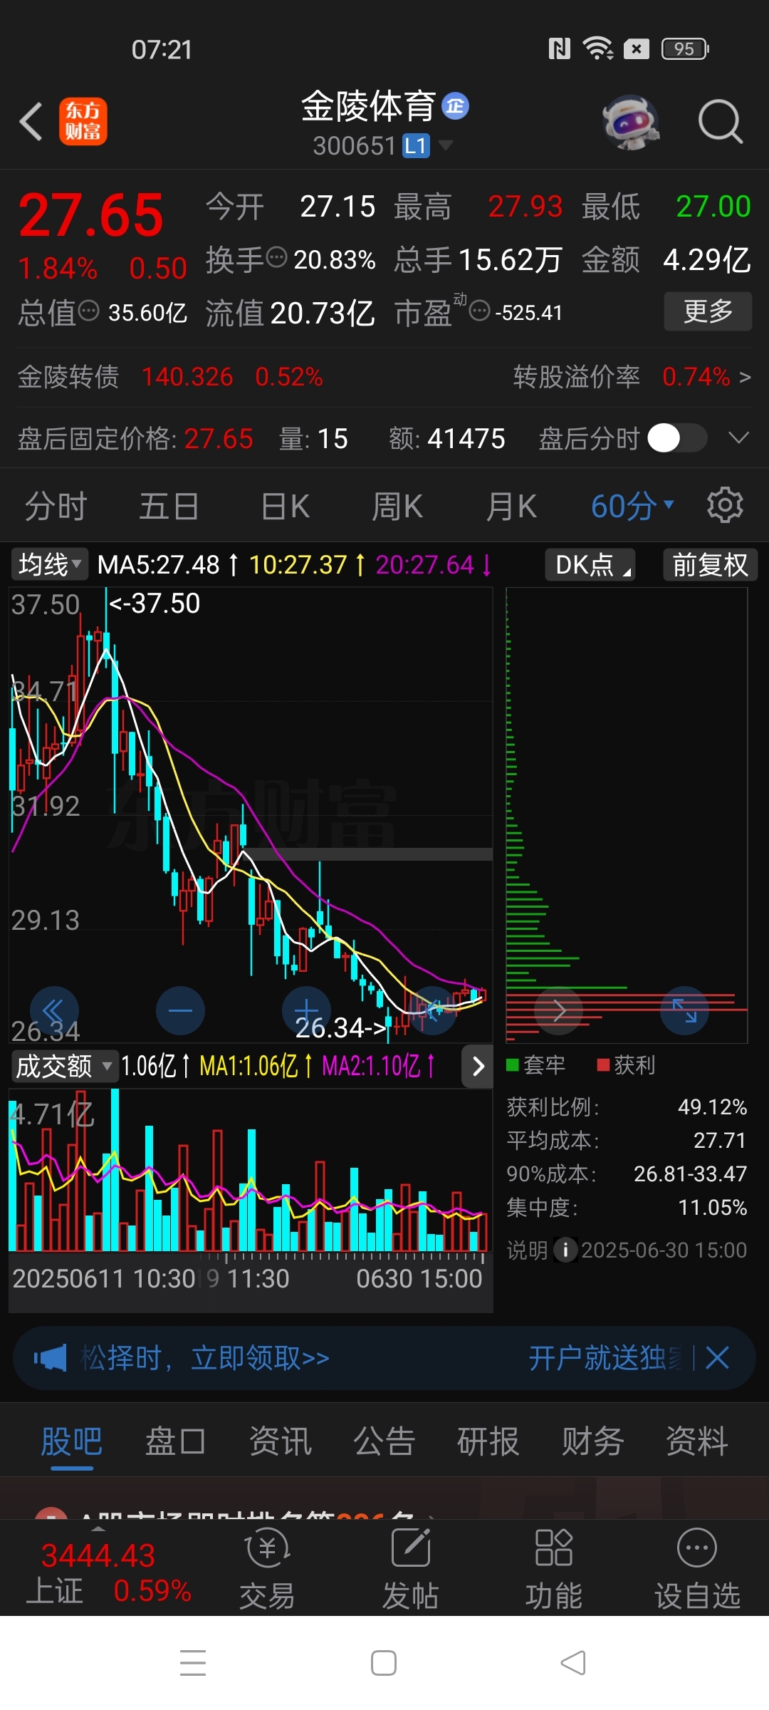Tap the turnover volume bar chart
The height and width of the screenshot is (1710, 769).
tap(251, 1171)
